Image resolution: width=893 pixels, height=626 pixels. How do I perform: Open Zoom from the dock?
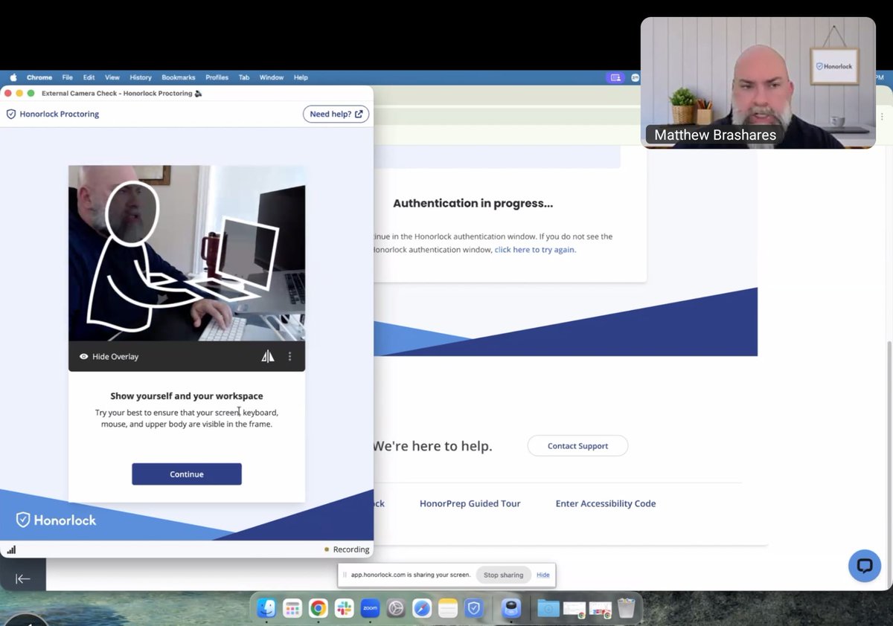(370, 609)
